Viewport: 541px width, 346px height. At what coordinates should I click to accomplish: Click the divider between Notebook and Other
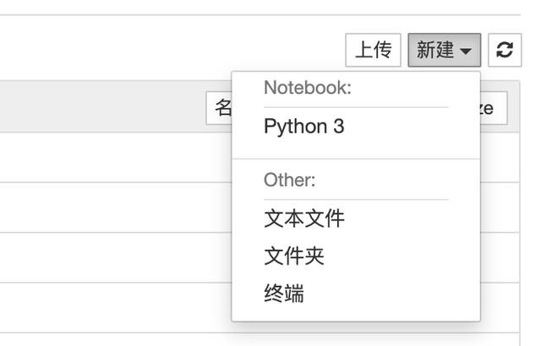click(x=356, y=159)
